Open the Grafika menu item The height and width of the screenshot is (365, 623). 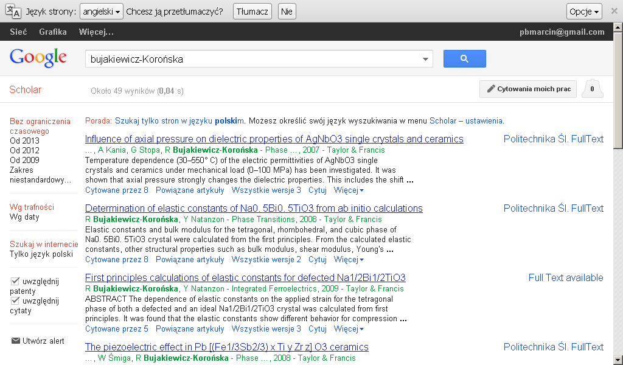click(53, 32)
